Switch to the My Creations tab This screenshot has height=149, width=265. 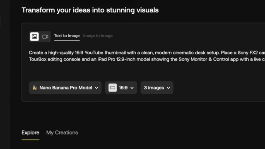click(x=62, y=132)
